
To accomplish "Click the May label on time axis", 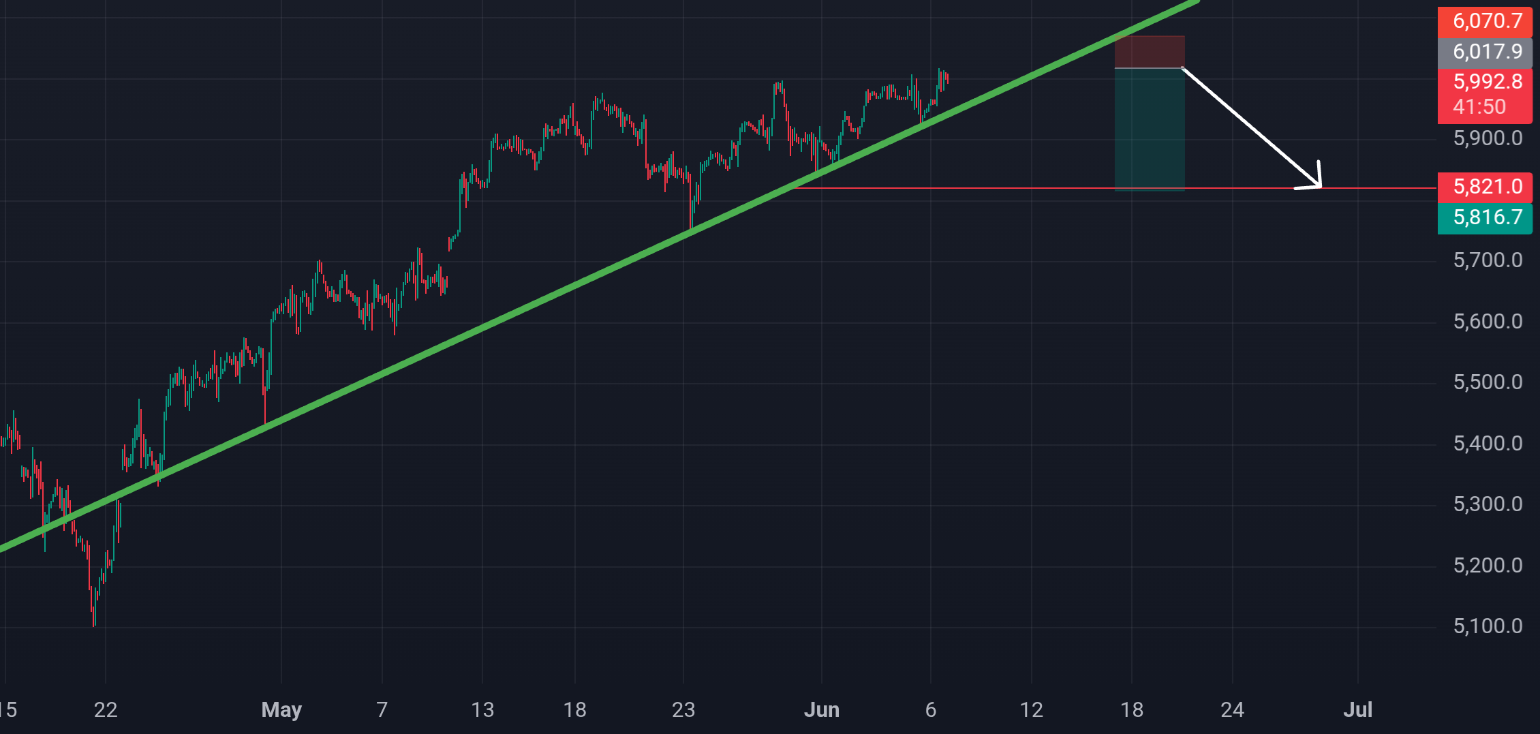I will click(281, 710).
